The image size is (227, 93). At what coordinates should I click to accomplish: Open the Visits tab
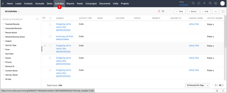116,4
